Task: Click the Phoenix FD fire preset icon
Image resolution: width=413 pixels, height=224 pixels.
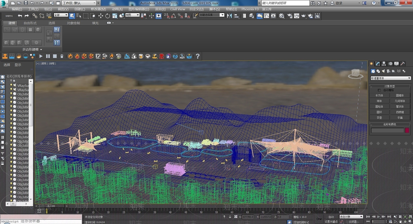Action: click(x=70, y=56)
